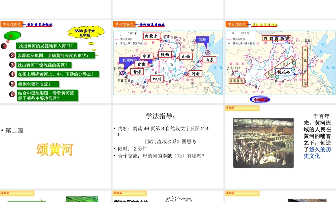This screenshot has width=336, height=202.
Task: Click the 内蒙古 label on the middle map
Action: tap(151, 36)
